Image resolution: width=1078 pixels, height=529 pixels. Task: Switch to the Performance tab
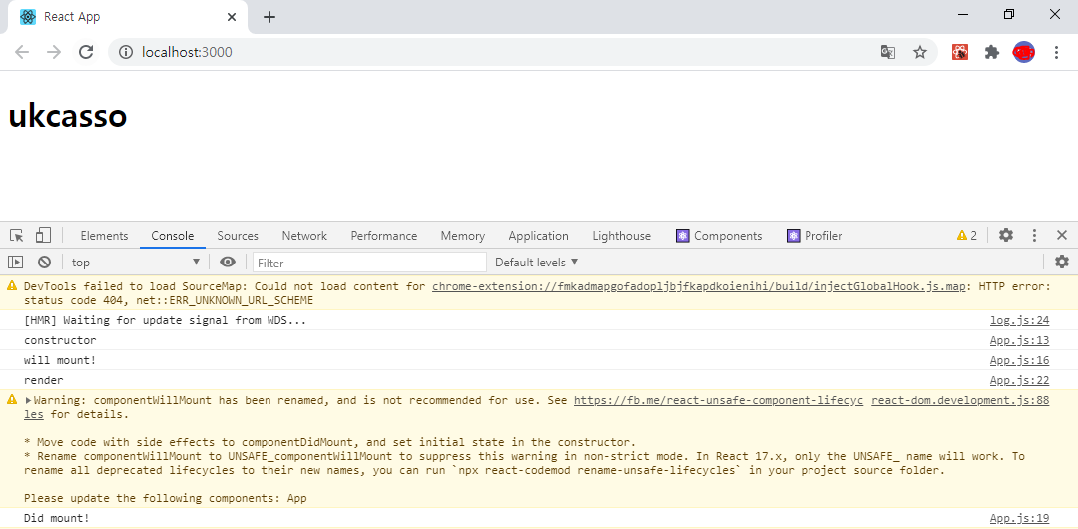click(x=383, y=236)
